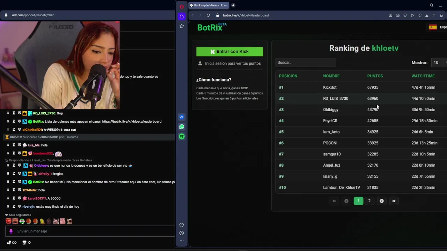Select leaderboard page 1
Viewport: 447px width, 251px height.
358,201
